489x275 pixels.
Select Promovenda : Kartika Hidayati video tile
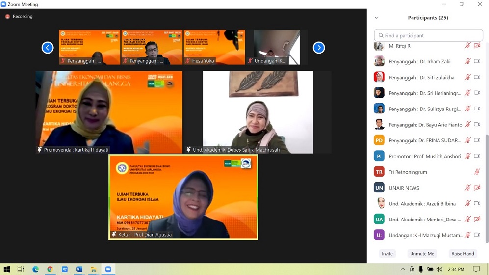pyautogui.click(x=109, y=112)
